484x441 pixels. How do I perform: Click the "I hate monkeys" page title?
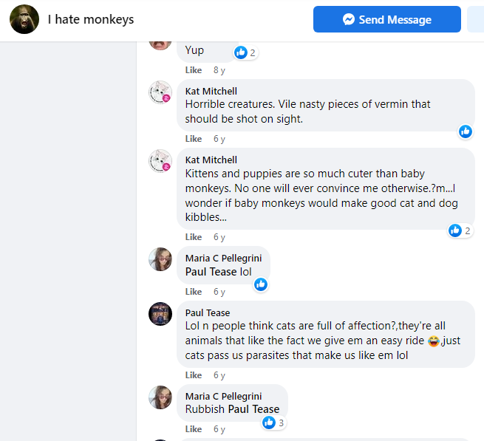[91, 19]
